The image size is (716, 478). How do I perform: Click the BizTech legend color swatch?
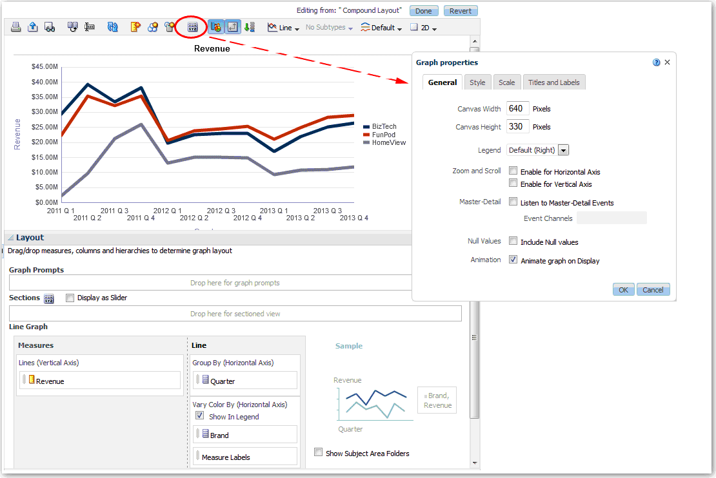coord(366,127)
